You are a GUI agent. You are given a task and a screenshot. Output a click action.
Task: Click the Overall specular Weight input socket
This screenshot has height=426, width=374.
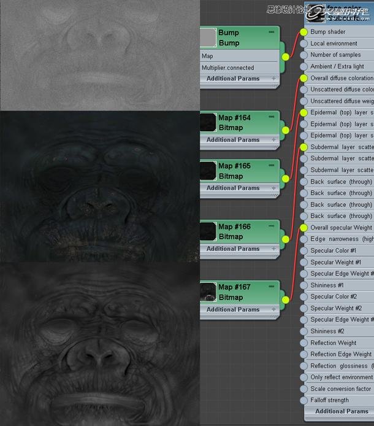[x=303, y=228]
